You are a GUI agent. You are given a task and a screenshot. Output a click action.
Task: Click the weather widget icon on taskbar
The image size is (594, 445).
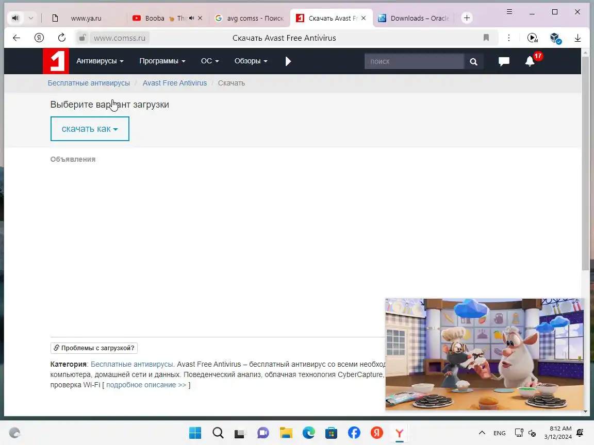(x=14, y=433)
